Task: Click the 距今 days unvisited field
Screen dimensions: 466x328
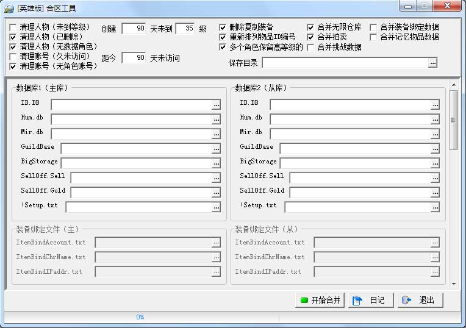Action: pos(134,58)
